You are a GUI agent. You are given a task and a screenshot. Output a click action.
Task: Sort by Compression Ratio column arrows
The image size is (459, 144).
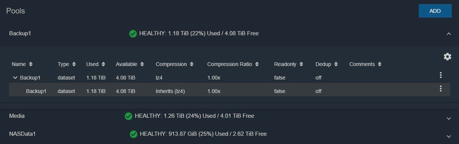coord(257,64)
